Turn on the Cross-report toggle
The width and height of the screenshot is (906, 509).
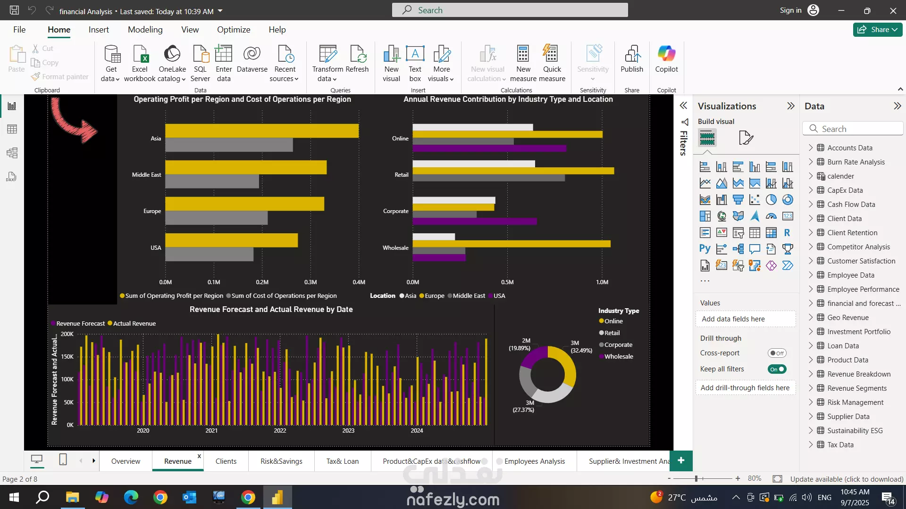click(x=777, y=353)
